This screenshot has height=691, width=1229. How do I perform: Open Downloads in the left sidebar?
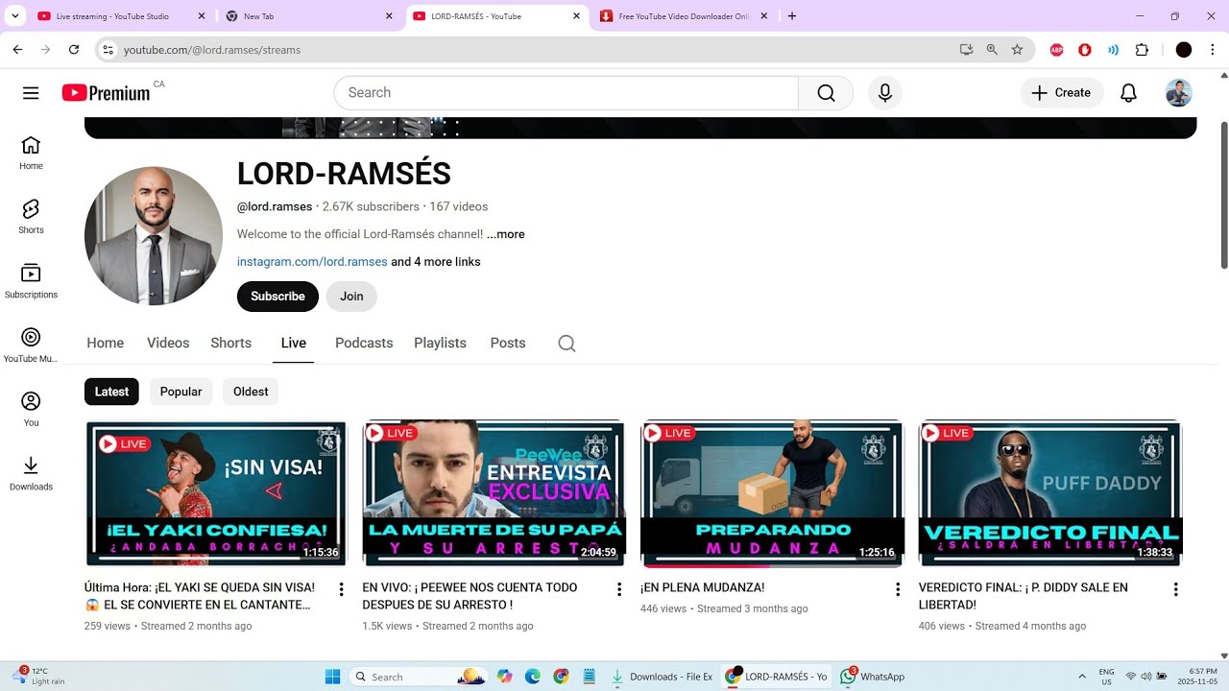pos(31,474)
